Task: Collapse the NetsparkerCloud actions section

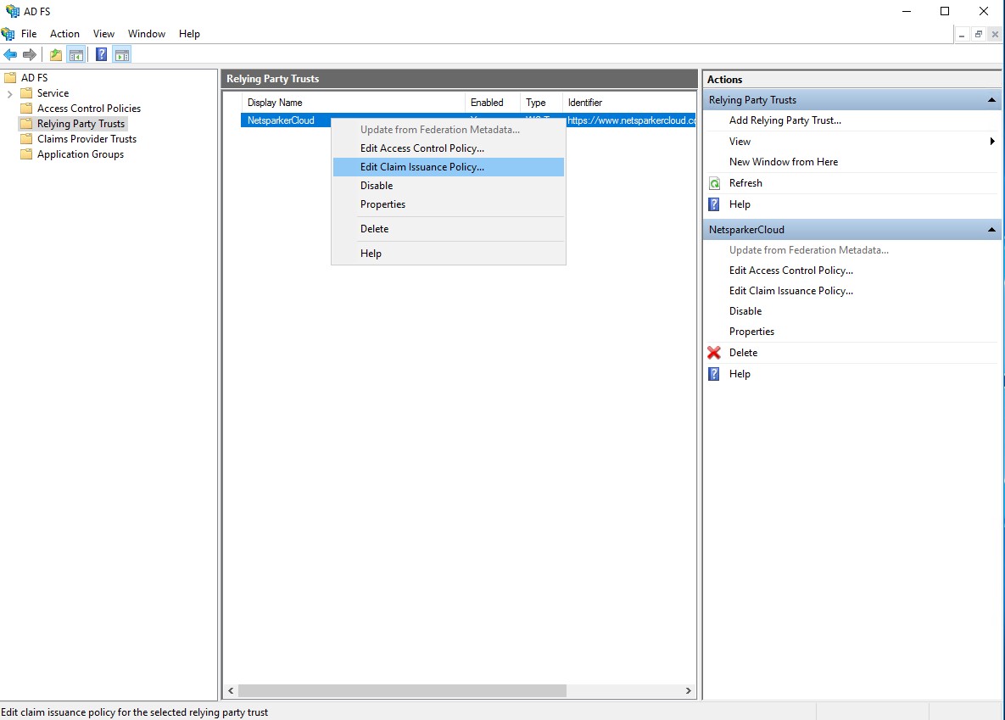Action: point(991,230)
